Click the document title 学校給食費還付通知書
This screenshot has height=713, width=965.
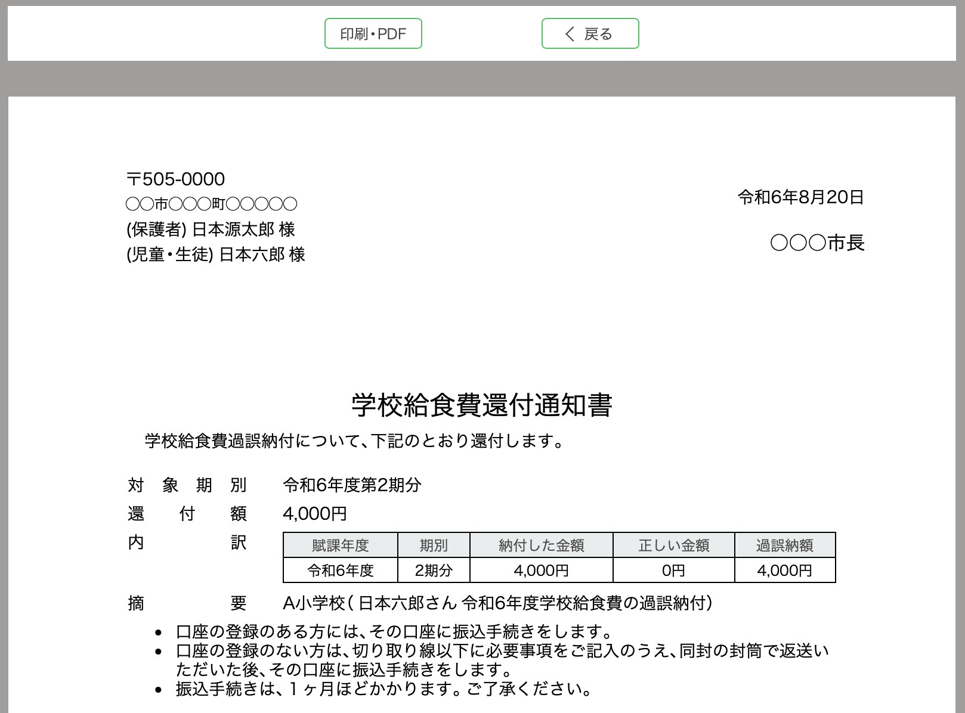pyautogui.click(x=482, y=405)
